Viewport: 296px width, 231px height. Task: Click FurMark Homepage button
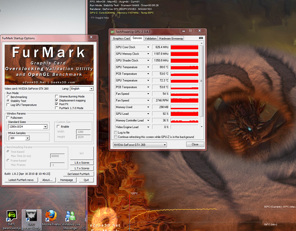click(67, 180)
